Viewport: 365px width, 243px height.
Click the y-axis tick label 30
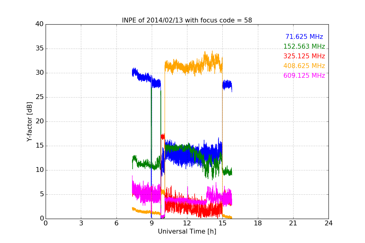40,73
